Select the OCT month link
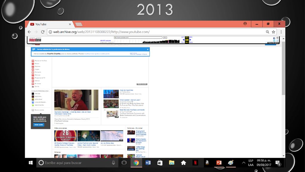 click(x=183, y=37)
